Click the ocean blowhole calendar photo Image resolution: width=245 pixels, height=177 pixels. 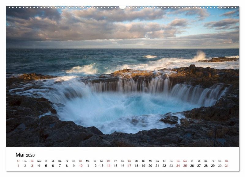point(123,76)
